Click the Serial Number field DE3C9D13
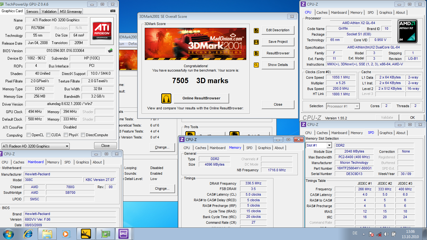 [354, 174]
